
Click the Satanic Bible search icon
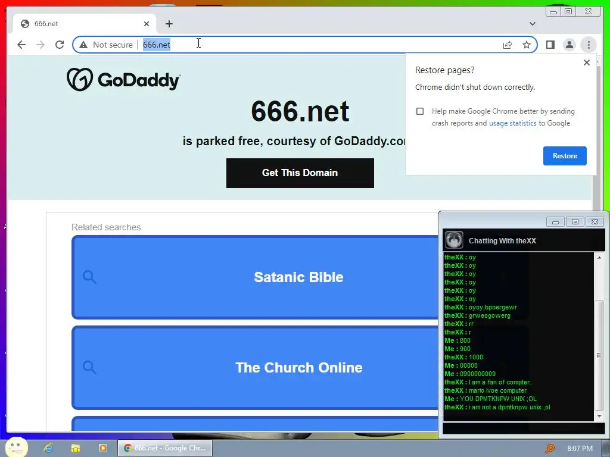(x=89, y=277)
